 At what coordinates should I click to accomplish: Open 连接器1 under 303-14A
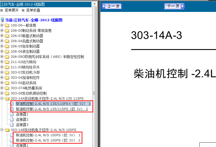[22, 114]
